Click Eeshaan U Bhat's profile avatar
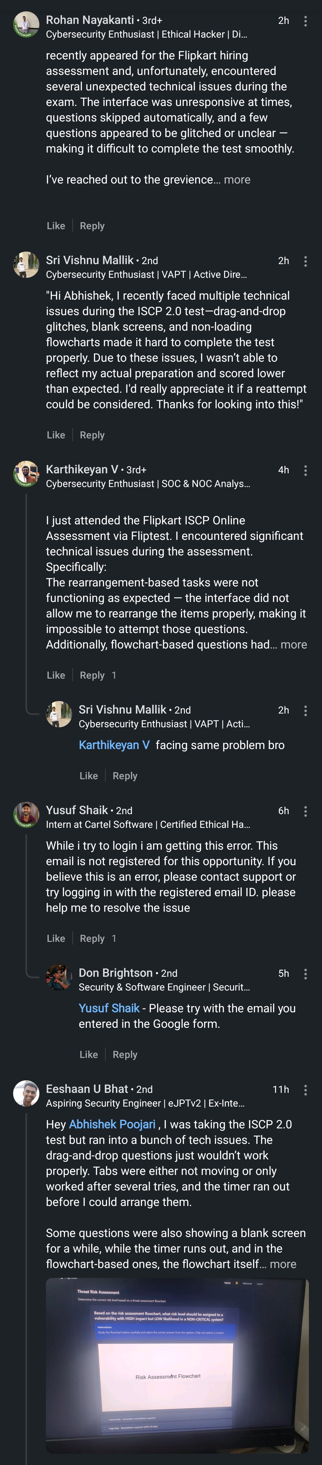322x1465 pixels. click(26, 1093)
